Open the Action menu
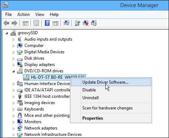This screenshot has width=169, height=138. pos(23,14)
